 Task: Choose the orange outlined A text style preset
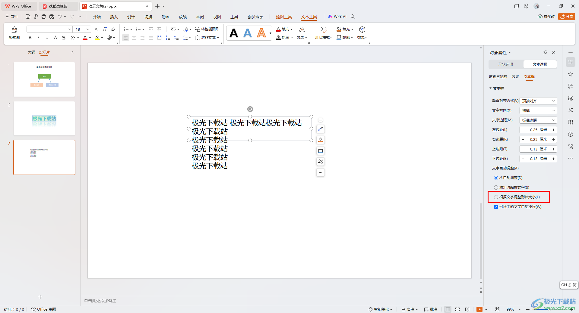261,33
